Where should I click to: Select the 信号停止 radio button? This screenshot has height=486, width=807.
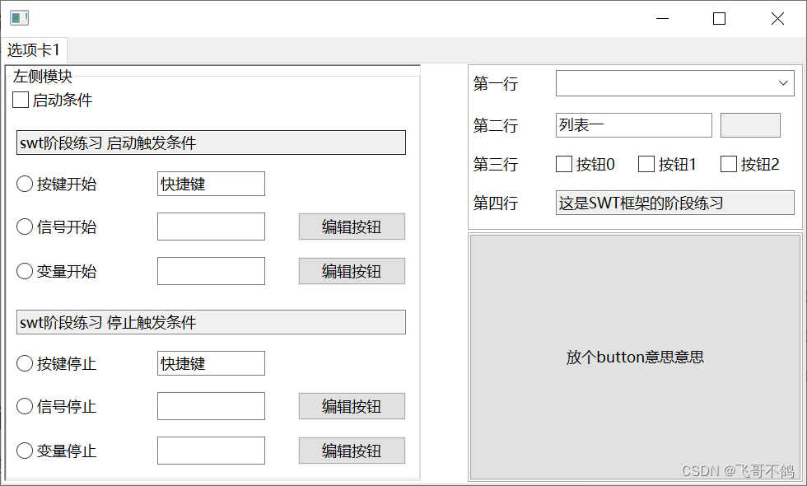pos(24,406)
